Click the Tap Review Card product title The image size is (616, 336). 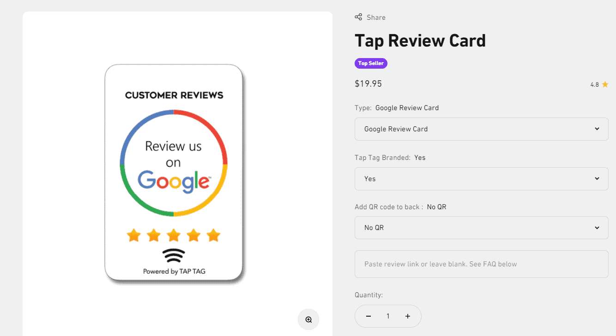420,41
